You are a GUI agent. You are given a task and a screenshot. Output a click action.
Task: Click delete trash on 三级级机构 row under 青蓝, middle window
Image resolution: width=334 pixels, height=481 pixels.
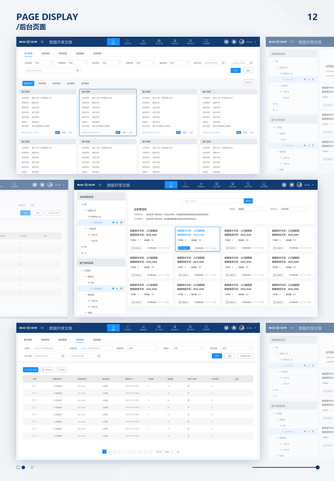click(x=121, y=288)
